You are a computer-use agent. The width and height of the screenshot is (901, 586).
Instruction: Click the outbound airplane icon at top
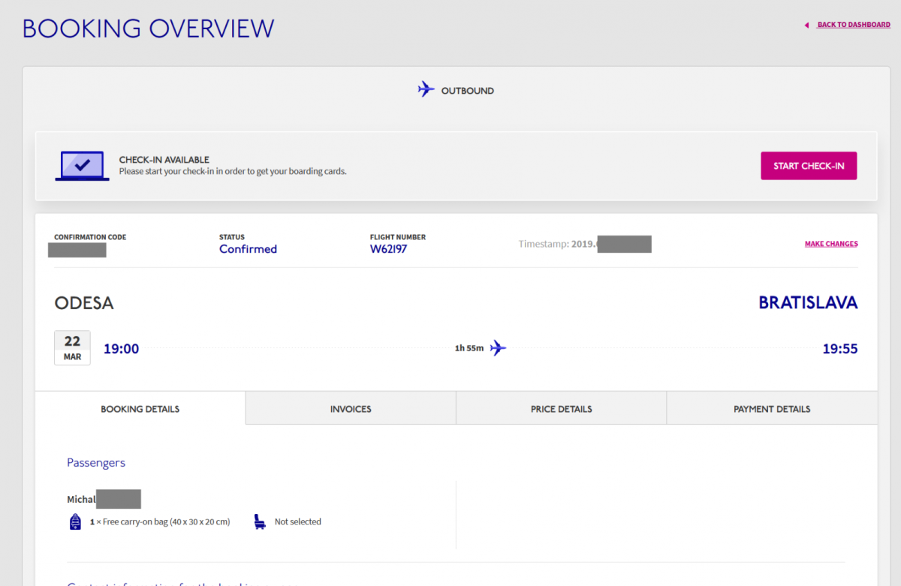coord(426,89)
